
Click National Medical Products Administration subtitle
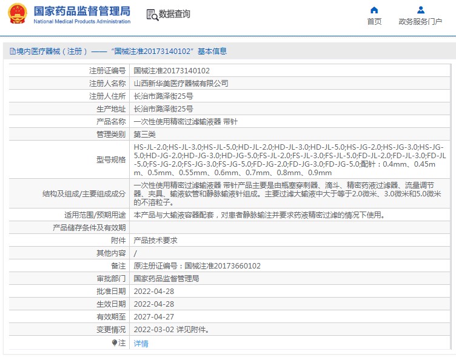(x=81, y=21)
